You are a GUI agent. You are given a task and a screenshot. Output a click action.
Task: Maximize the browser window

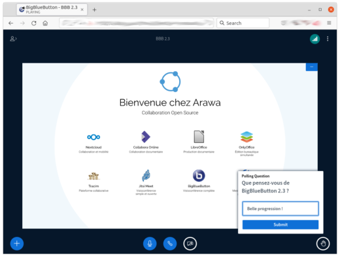click(x=320, y=10)
